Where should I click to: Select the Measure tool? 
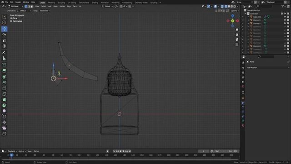pyautogui.click(x=4, y=58)
